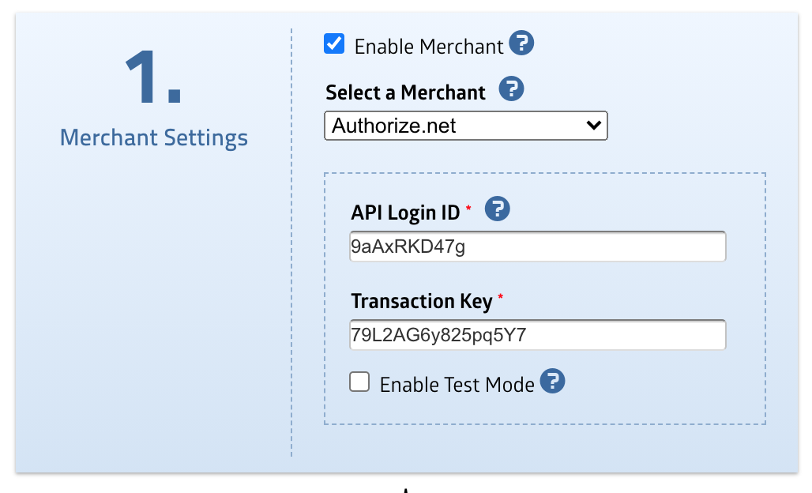
Task: Click the red asterisk after Transaction Key
Action: point(500,296)
